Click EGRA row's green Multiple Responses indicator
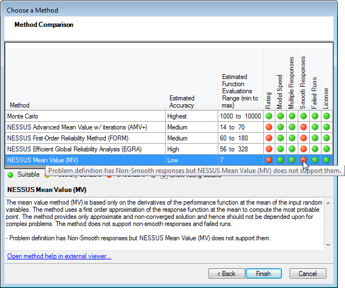Screen dimensions: 345x288 coord(292,149)
